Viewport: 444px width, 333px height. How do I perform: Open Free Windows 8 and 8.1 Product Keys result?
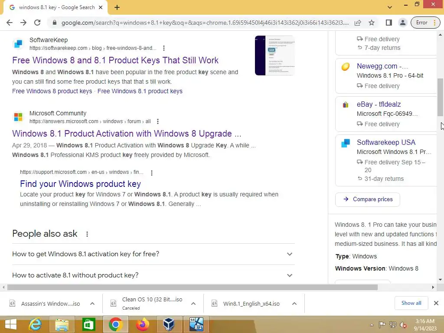click(x=115, y=60)
